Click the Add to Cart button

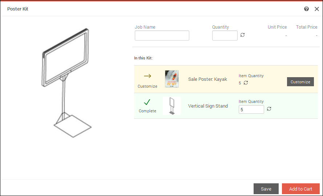point(300,189)
